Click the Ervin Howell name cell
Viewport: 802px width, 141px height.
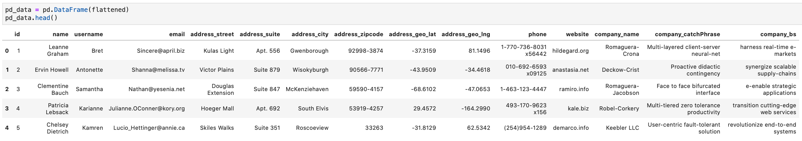pyautogui.click(x=52, y=70)
